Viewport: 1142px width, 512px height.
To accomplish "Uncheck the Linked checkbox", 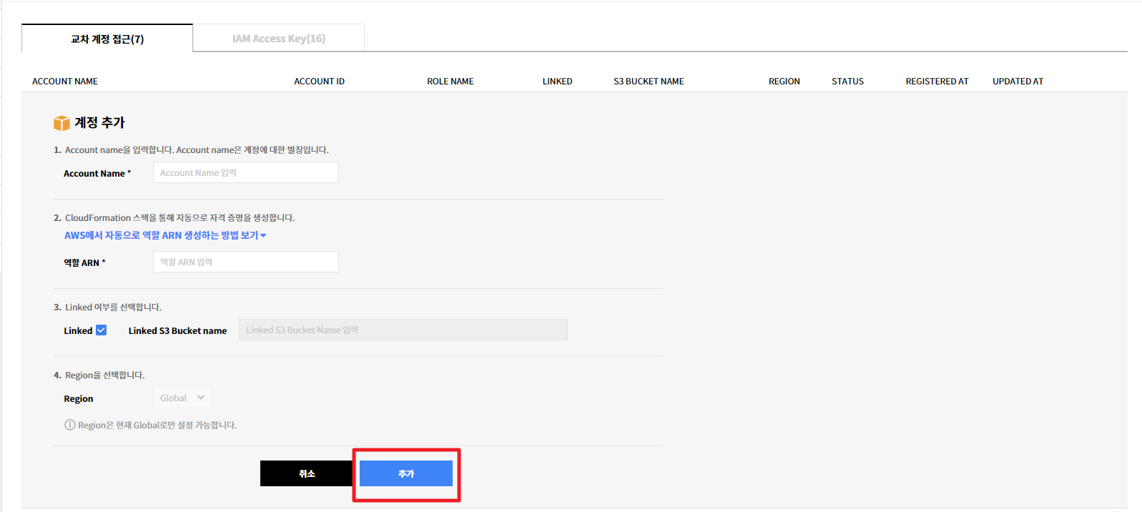I will 102,330.
